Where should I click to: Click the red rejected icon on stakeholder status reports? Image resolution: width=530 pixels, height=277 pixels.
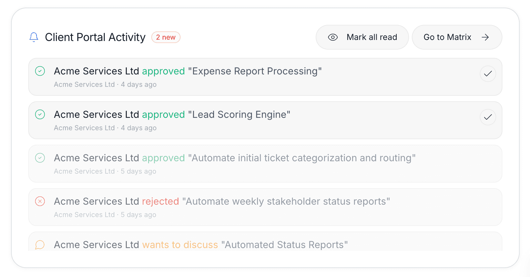[x=40, y=201]
